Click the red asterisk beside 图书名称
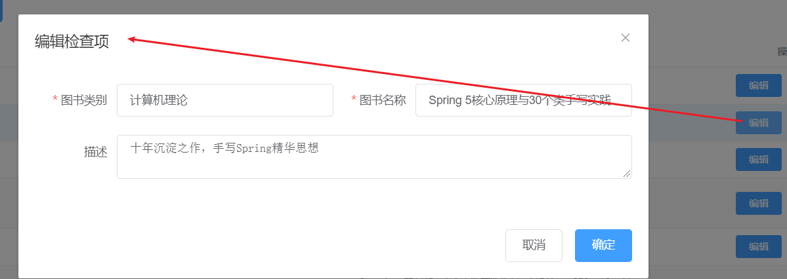 point(354,100)
